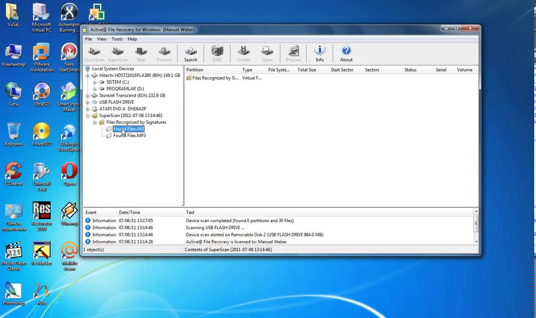Select 'Active@ File Recovery is licensed to' entry
Viewport: 536px width, 318px height.
click(279, 242)
